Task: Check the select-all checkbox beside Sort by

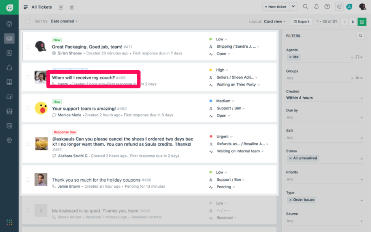Action: click(28, 21)
